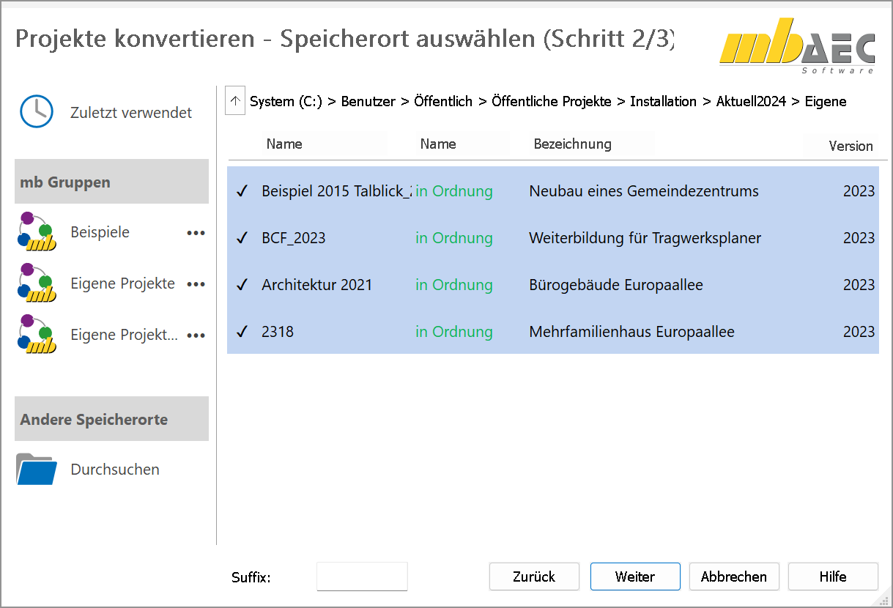Click the truncated Eigene Projekt... group icon
Viewport: 893px width, 608px height.
pos(37,335)
